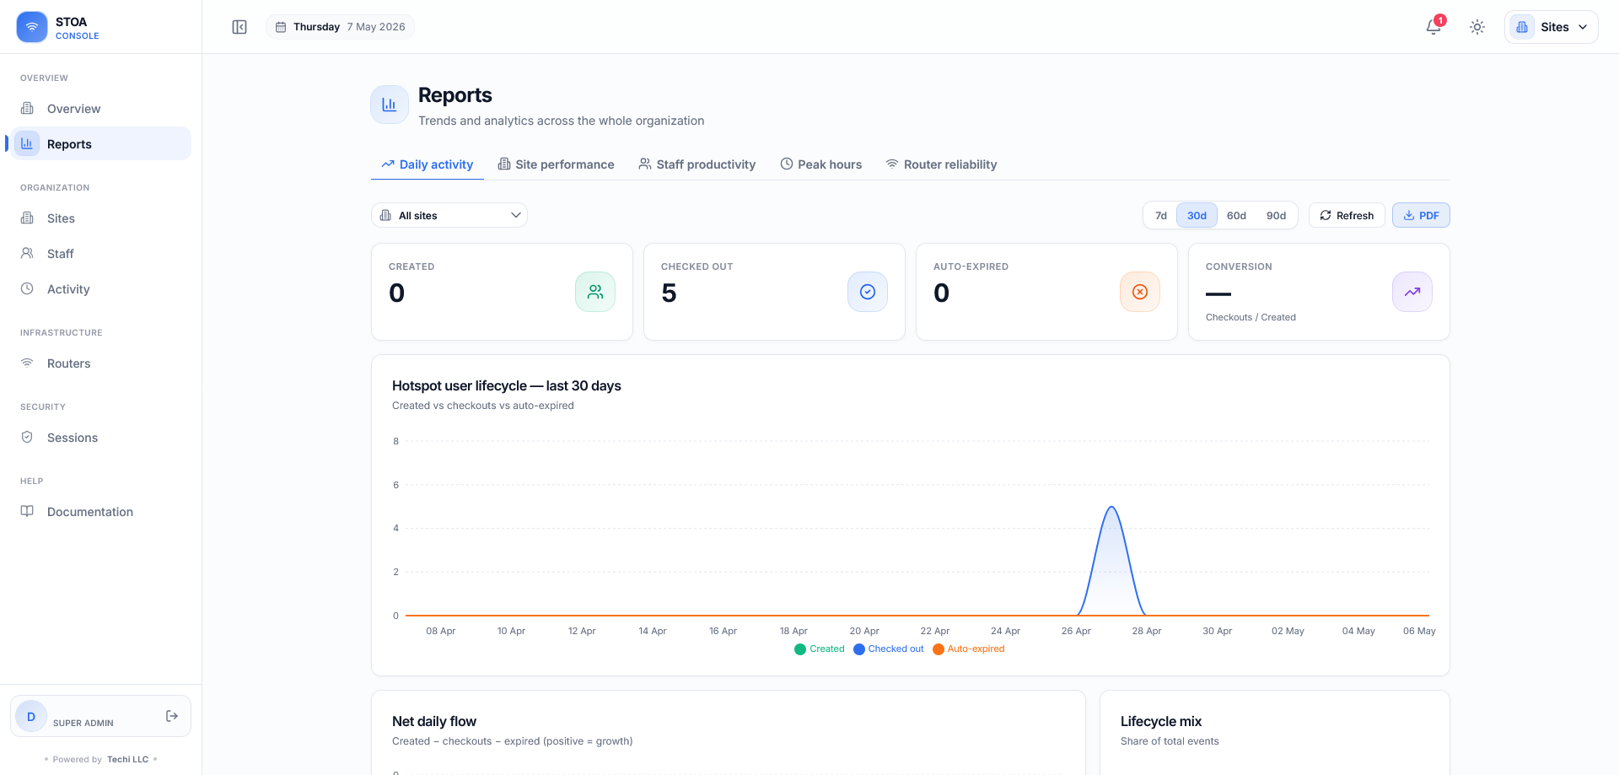This screenshot has height=775, width=1619.
Task: Click the Checkouts / Created caption
Action: pyautogui.click(x=1251, y=317)
